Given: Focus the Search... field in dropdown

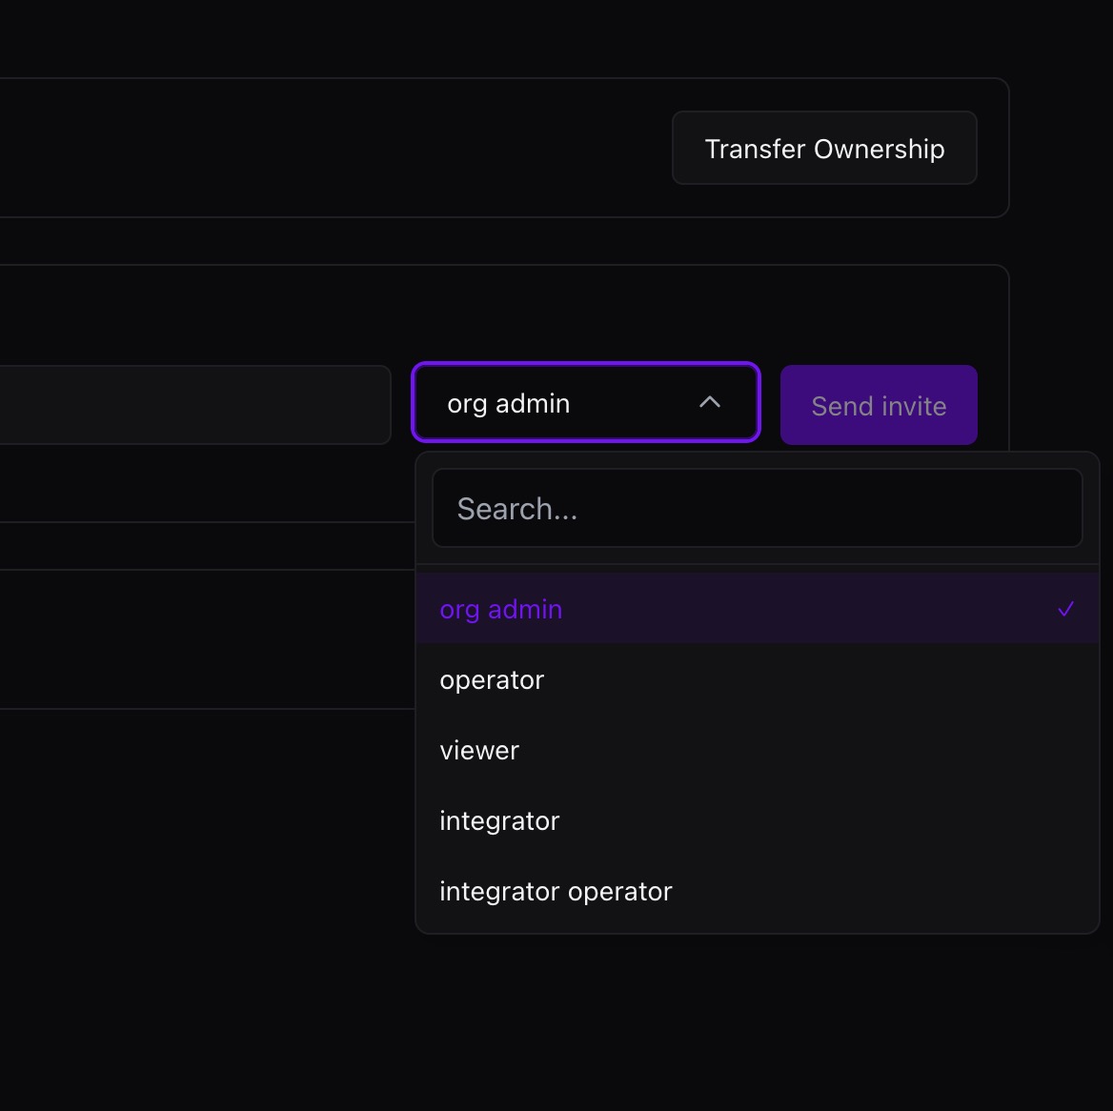Looking at the screenshot, I should [757, 508].
